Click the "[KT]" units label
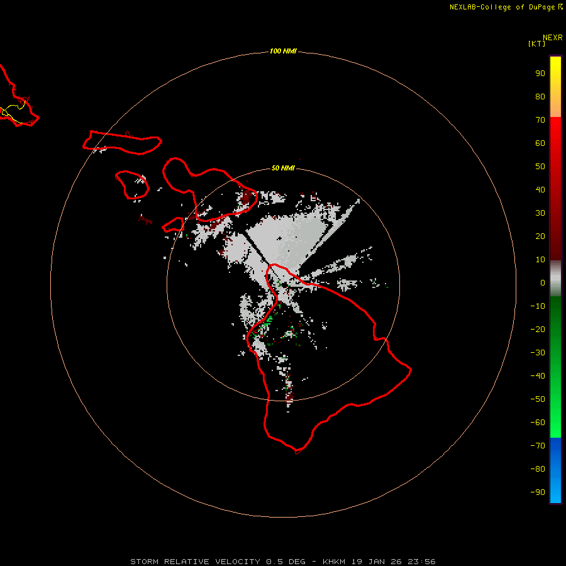566x566 pixels. (x=537, y=43)
